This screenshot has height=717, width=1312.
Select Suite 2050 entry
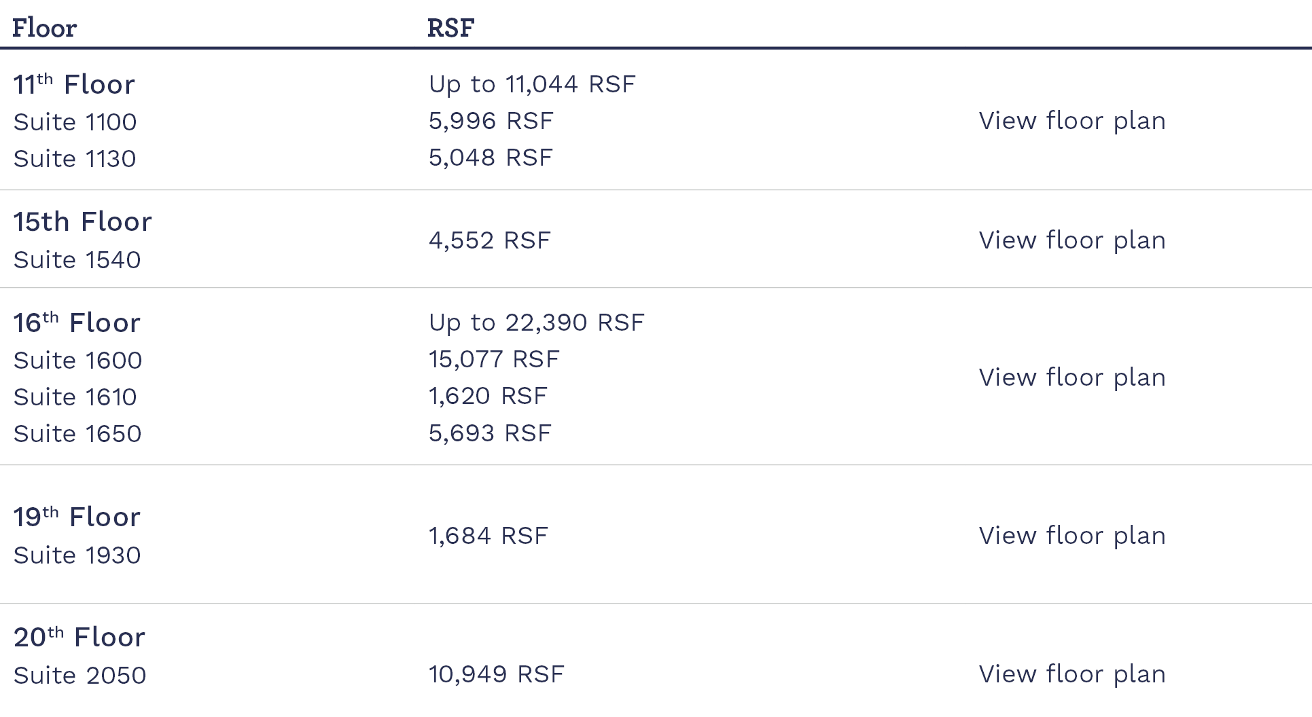(x=79, y=676)
